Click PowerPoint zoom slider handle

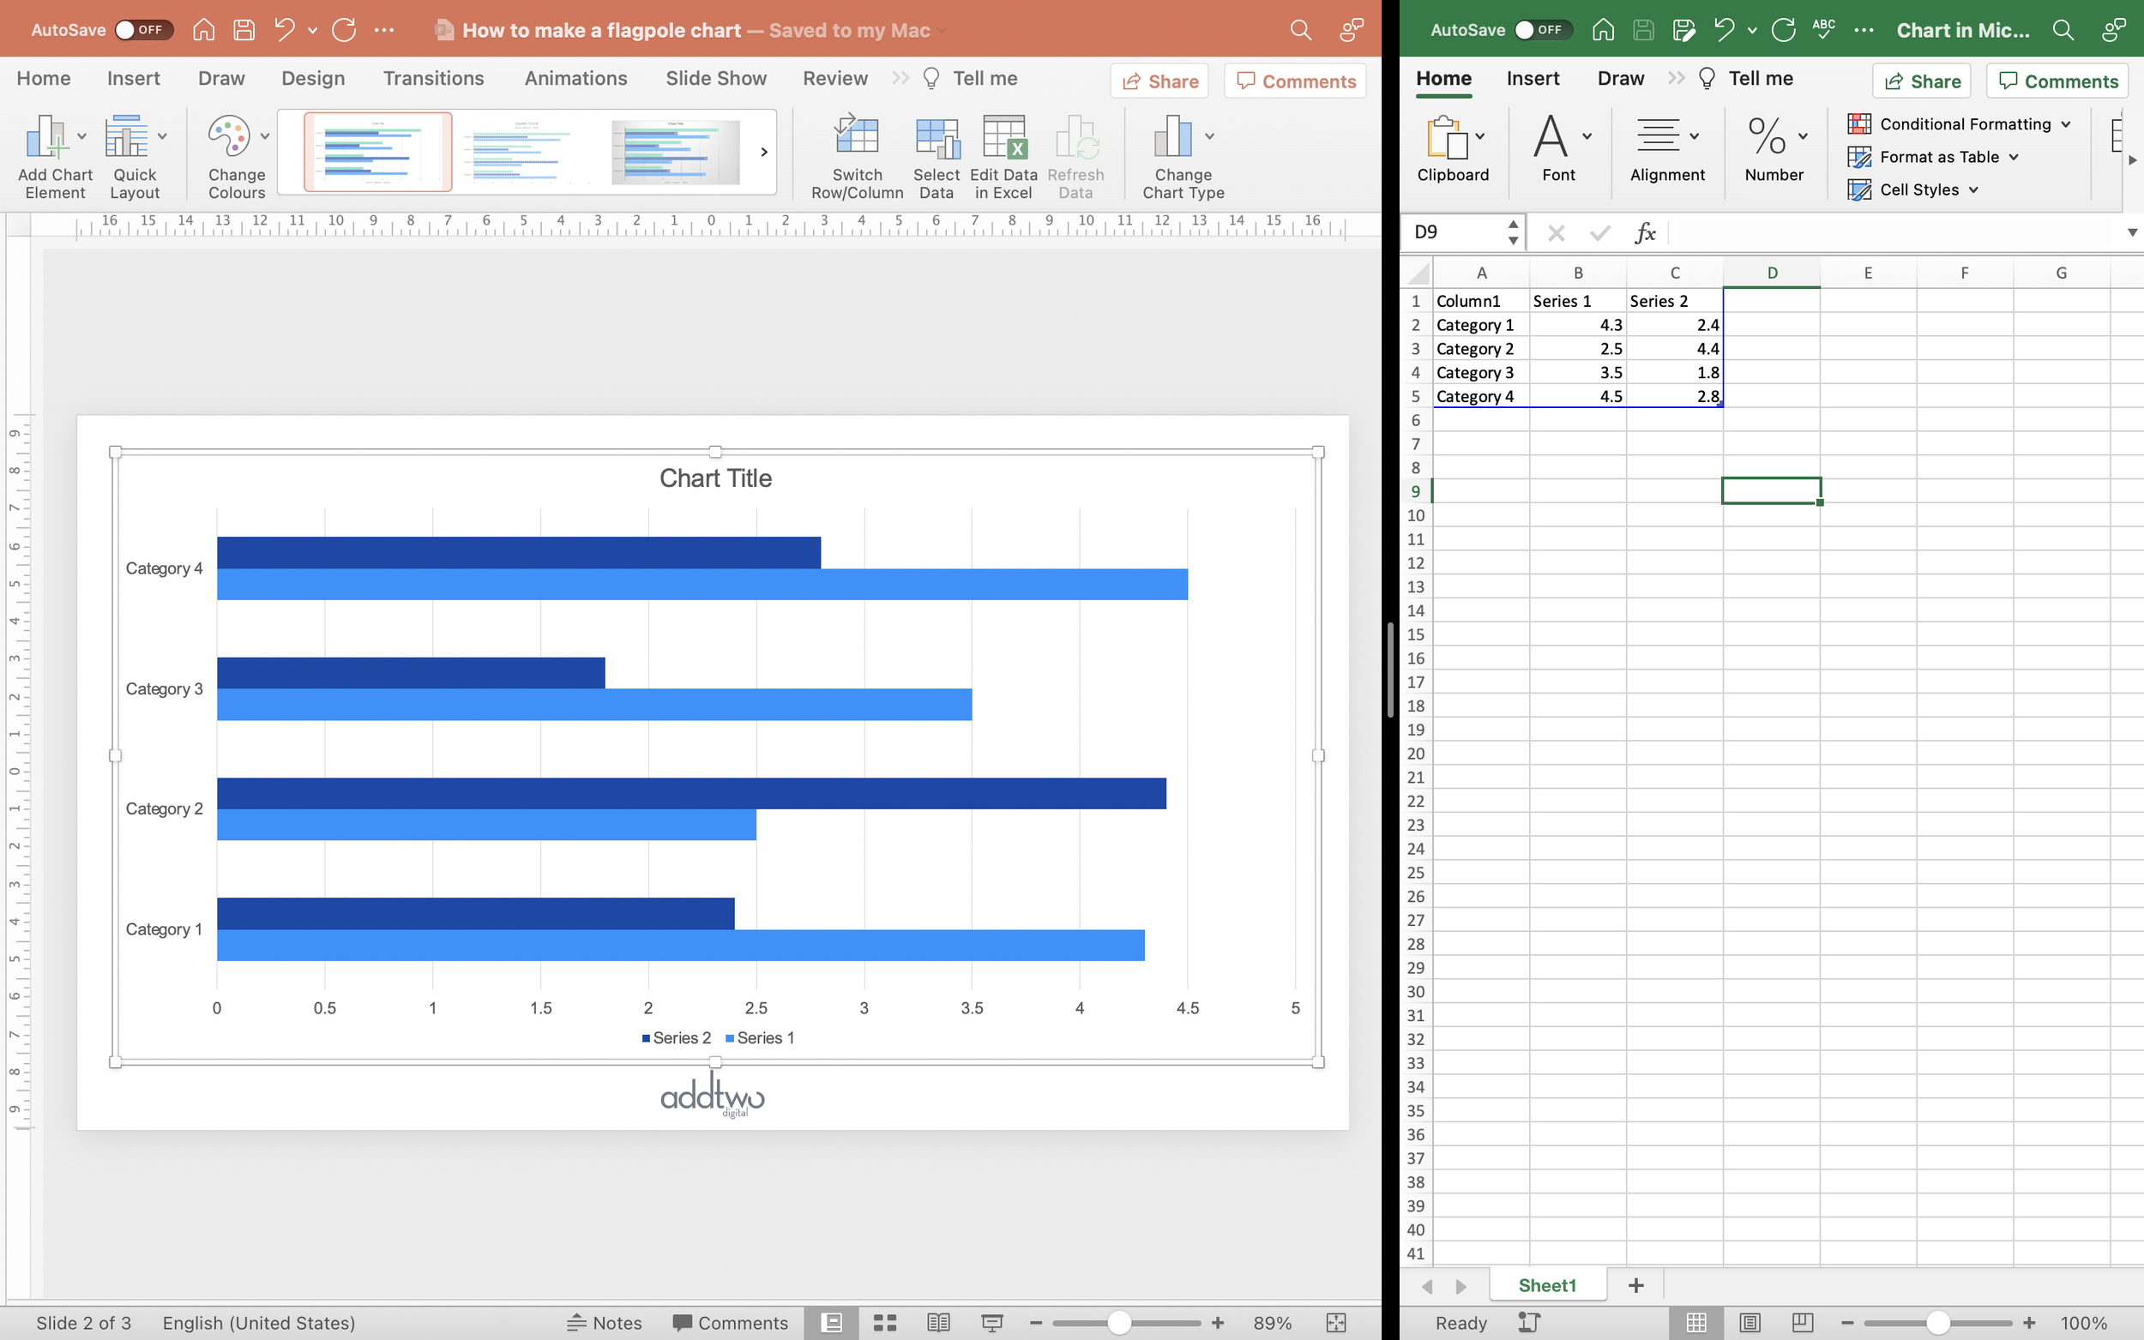tap(1119, 1322)
